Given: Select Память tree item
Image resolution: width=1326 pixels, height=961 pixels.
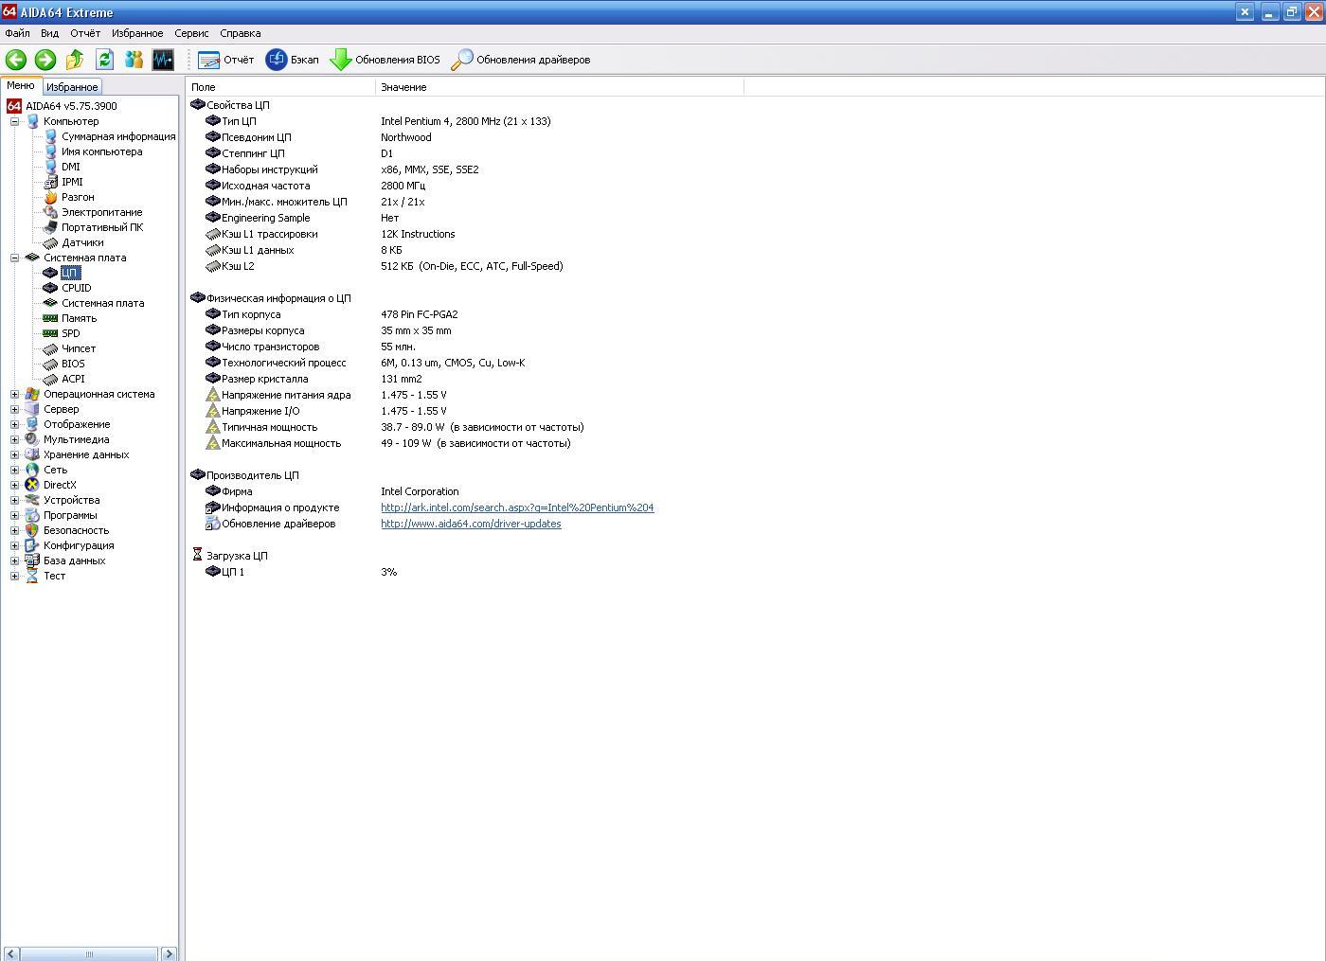Looking at the screenshot, I should tap(80, 318).
